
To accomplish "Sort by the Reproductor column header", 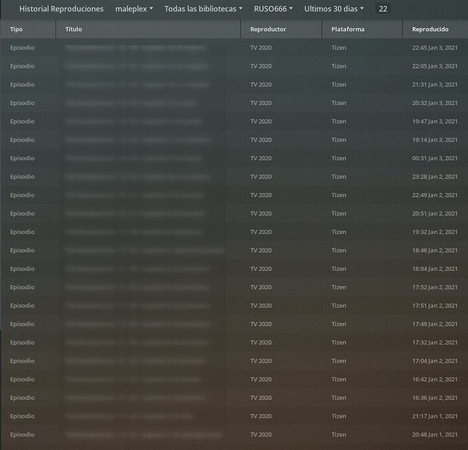I will tap(281, 29).
